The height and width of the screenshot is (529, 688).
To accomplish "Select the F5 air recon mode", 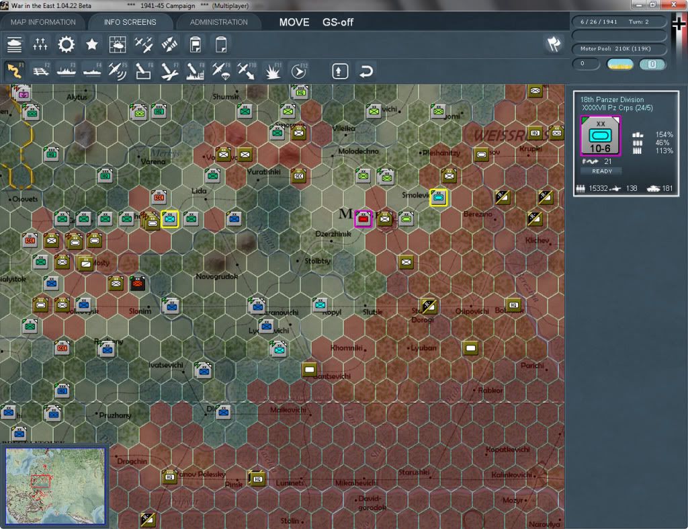I will [118, 71].
